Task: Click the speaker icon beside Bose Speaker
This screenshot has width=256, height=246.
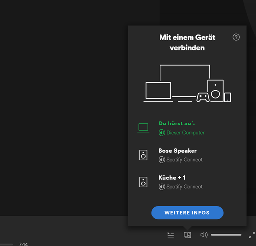Action: [x=143, y=155]
